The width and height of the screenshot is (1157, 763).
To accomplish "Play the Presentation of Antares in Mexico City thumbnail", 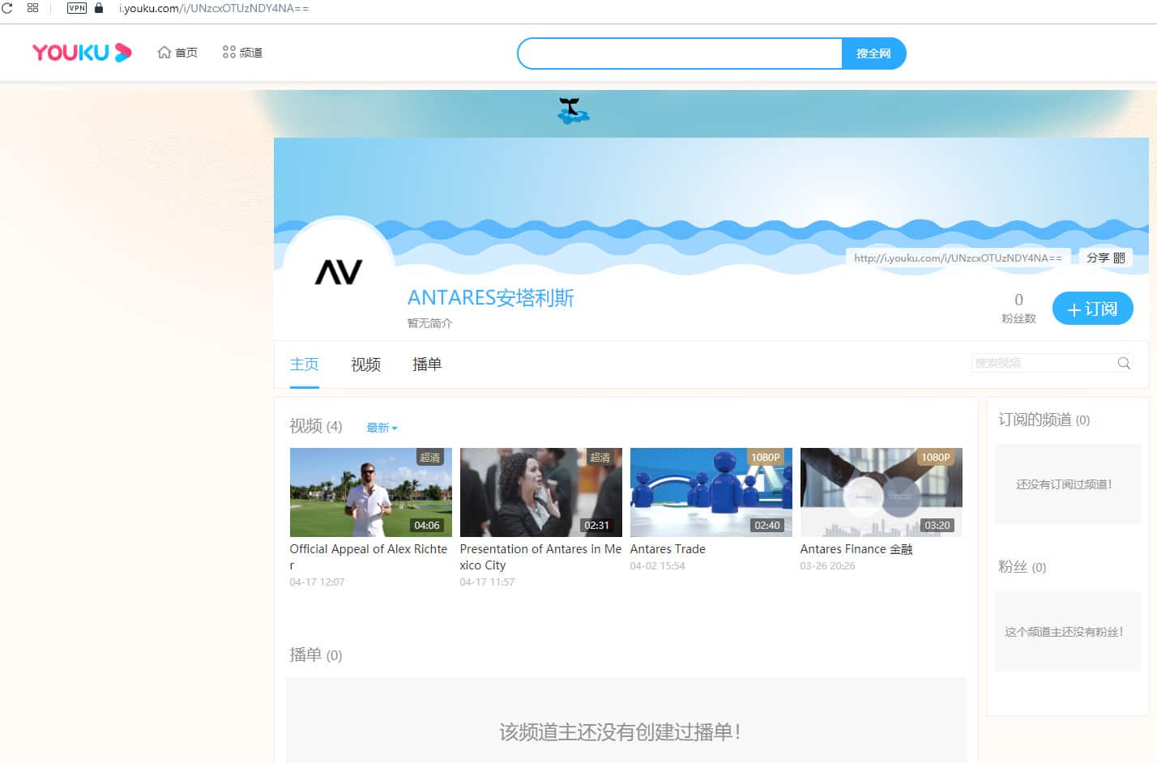I will (x=541, y=492).
